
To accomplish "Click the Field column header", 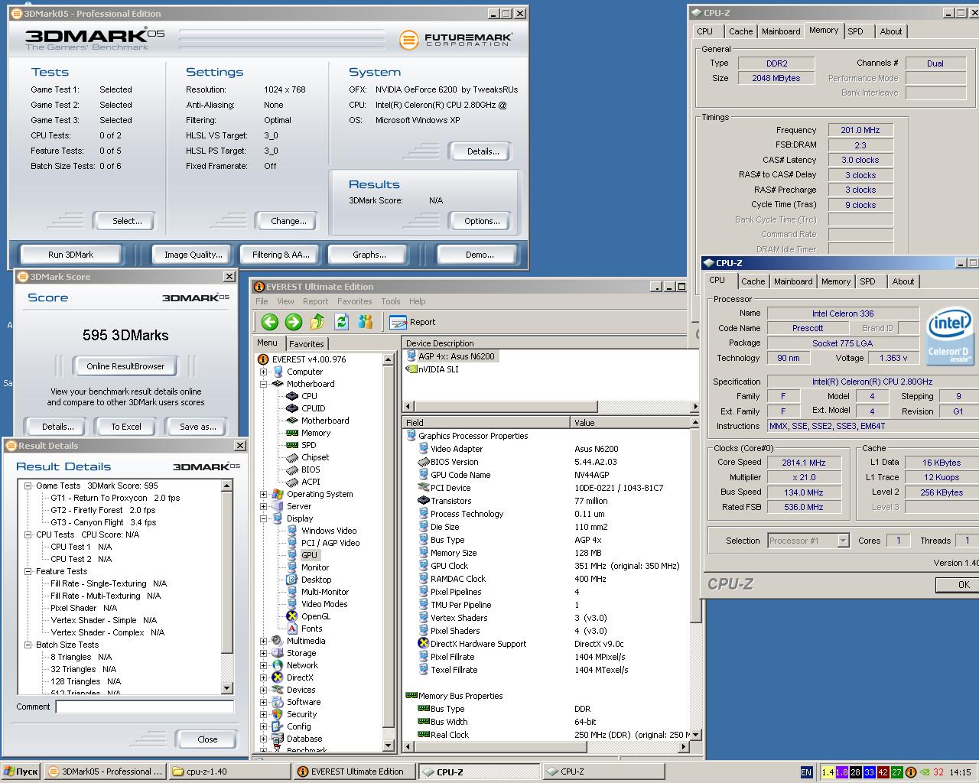I will point(486,422).
